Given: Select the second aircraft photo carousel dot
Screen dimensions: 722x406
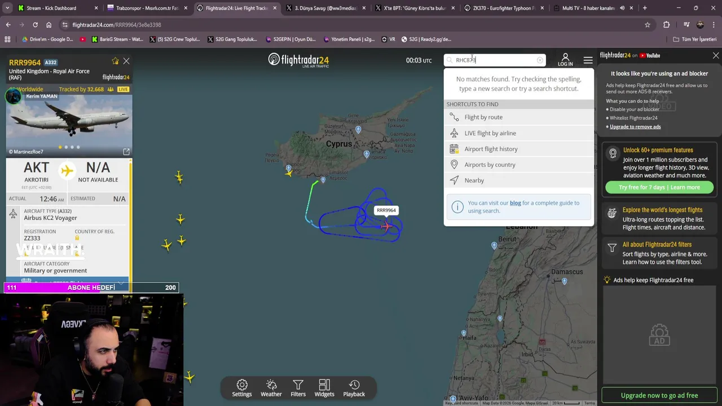Looking at the screenshot, I should pos(66,147).
